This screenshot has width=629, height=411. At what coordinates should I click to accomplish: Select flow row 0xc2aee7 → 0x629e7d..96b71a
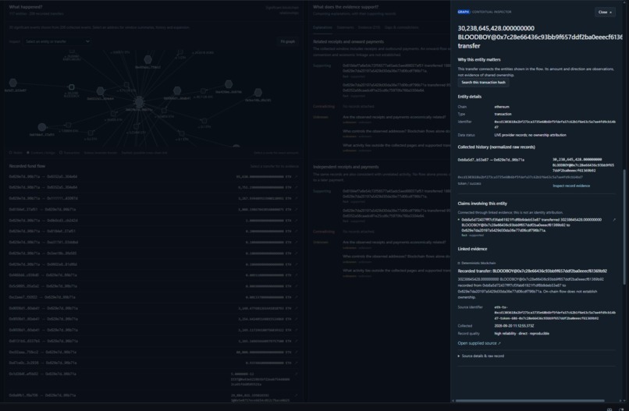click(x=154, y=297)
